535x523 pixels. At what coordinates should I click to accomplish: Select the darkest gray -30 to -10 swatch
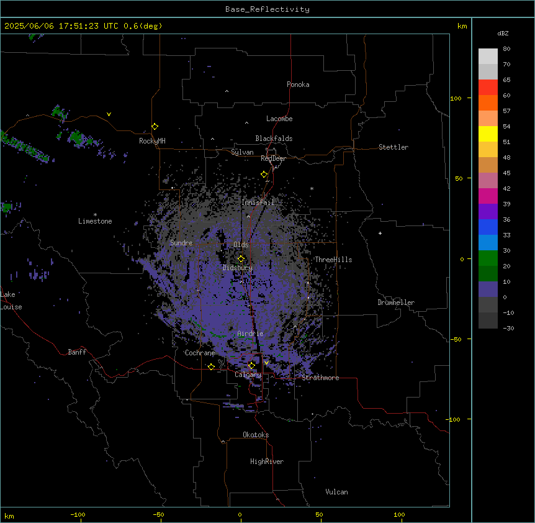pyautogui.click(x=488, y=321)
